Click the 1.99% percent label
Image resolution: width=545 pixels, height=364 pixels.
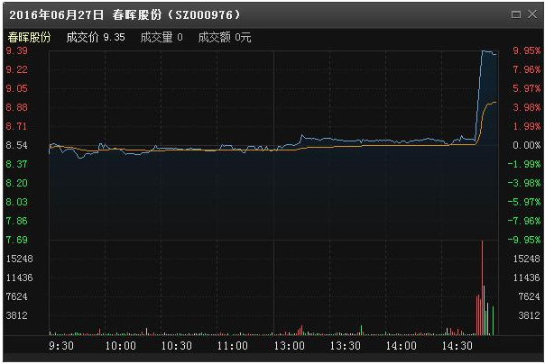(527, 126)
